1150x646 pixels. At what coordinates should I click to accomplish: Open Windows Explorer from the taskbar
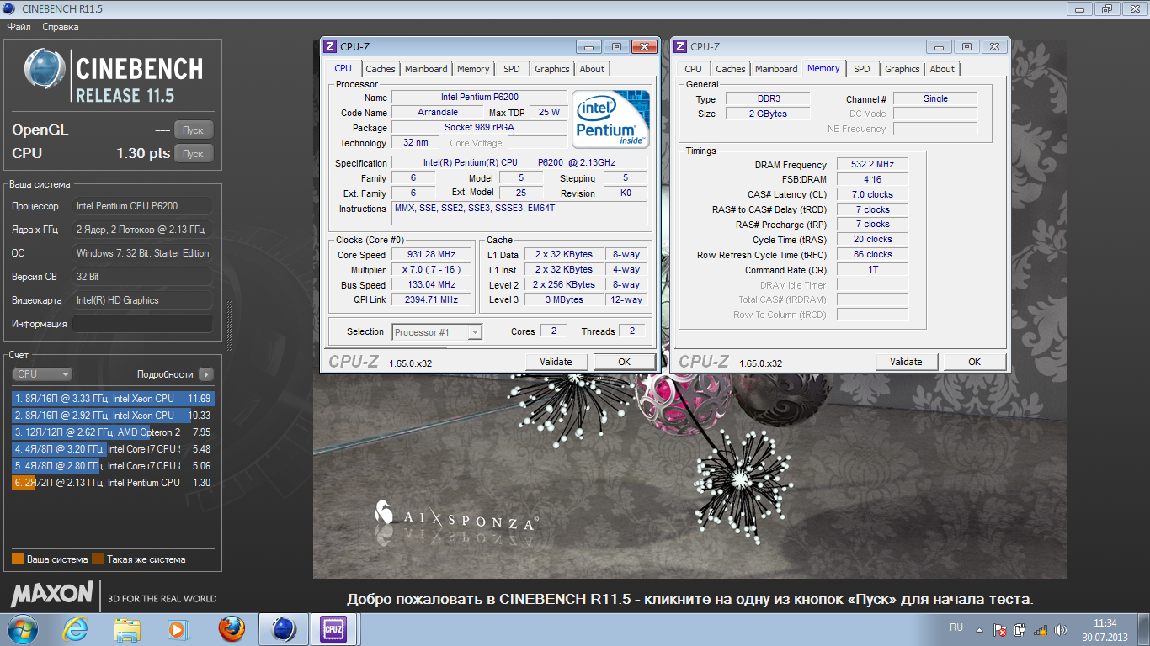(127, 629)
